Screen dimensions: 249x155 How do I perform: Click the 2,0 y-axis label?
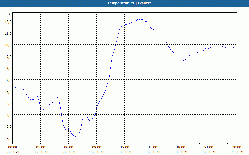point(9,138)
